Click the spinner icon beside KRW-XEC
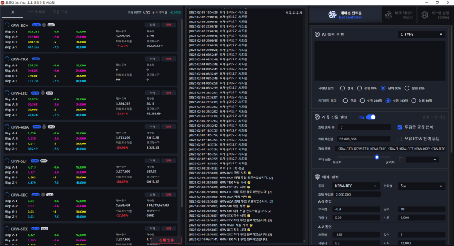The height and width of the screenshot is (246, 454). [7, 194]
